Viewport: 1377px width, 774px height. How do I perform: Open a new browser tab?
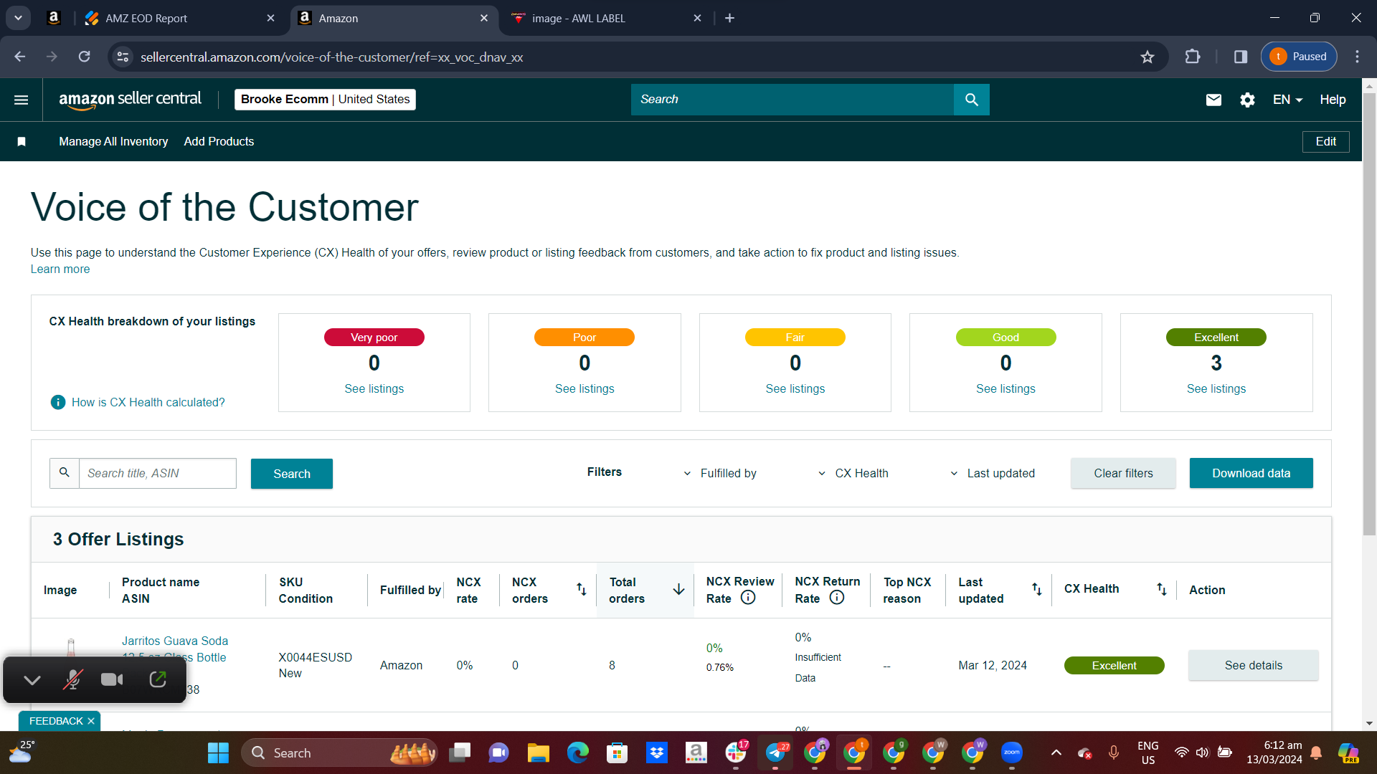(x=730, y=18)
